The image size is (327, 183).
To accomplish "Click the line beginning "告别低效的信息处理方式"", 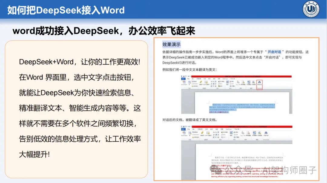I will pos(80,139).
